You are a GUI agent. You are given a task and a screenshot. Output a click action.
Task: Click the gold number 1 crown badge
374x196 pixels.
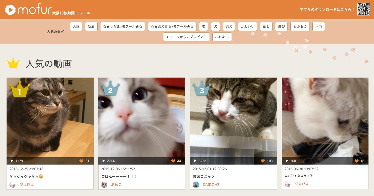19,89
